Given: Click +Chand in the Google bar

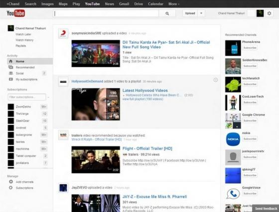Looking at the screenshot, I should (x=13, y=4).
